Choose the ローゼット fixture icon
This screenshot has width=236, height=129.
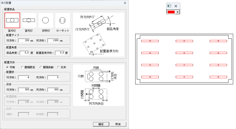click(62, 20)
